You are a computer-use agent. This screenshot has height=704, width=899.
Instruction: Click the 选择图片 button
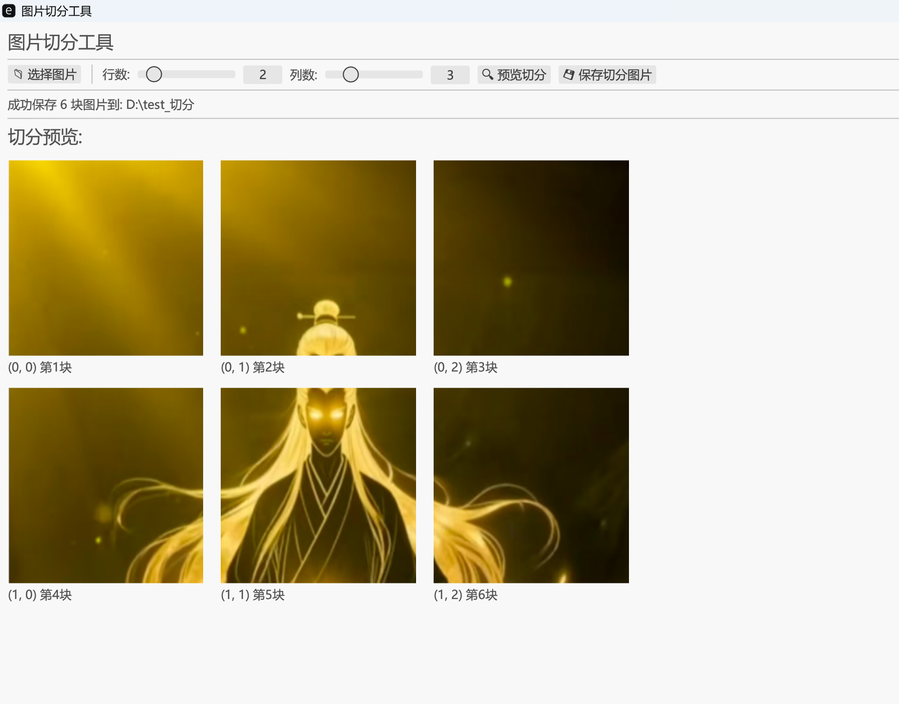pyautogui.click(x=44, y=75)
